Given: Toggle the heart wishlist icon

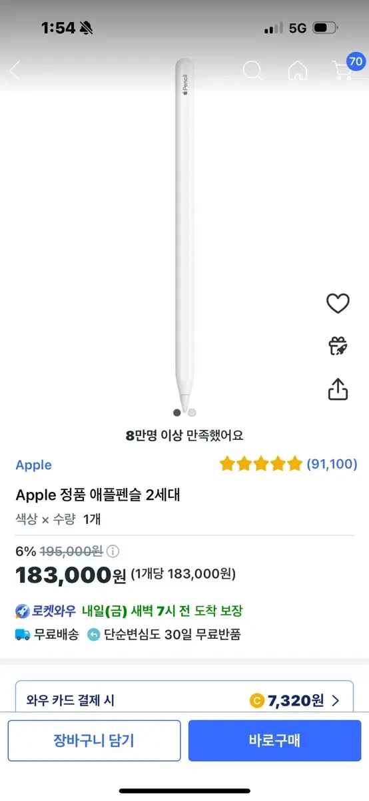Looking at the screenshot, I should [338, 304].
